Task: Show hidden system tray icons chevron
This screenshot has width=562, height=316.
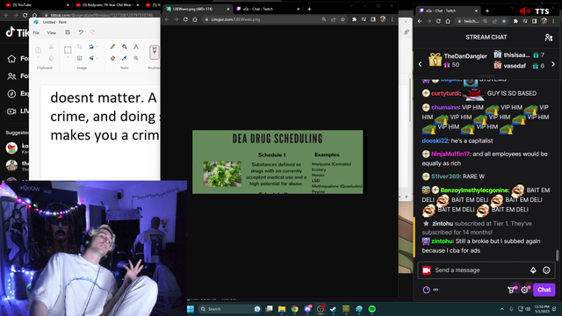Action: [501, 309]
